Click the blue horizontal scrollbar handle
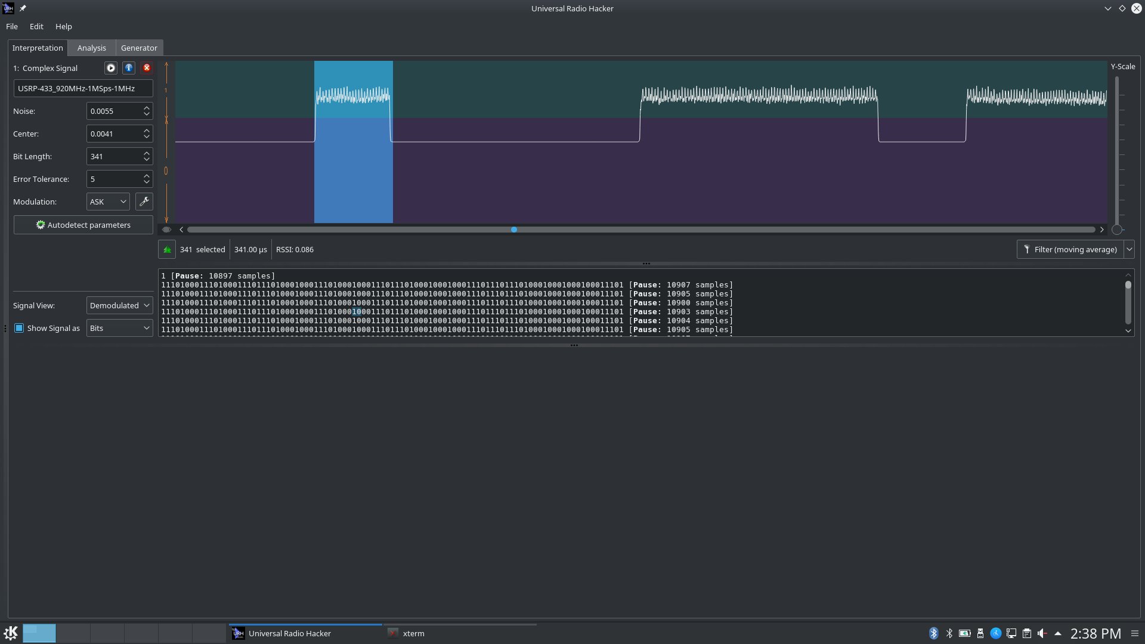This screenshot has width=1145, height=644. click(x=514, y=230)
